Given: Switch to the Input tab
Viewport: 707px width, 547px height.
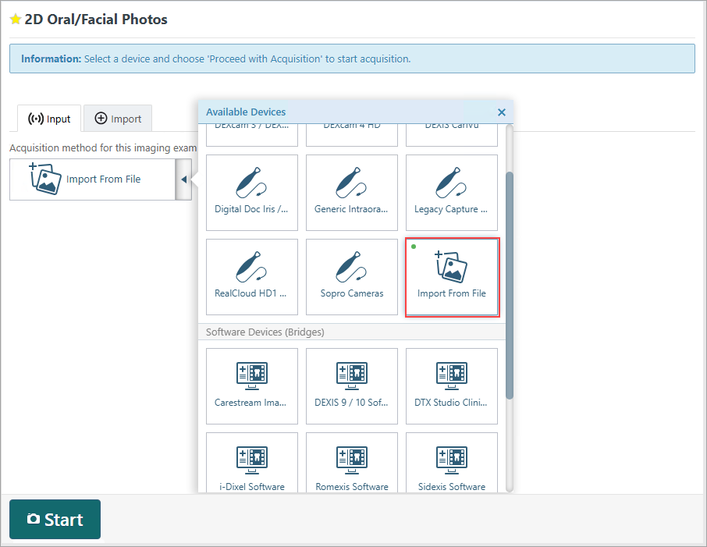Looking at the screenshot, I should [49, 119].
